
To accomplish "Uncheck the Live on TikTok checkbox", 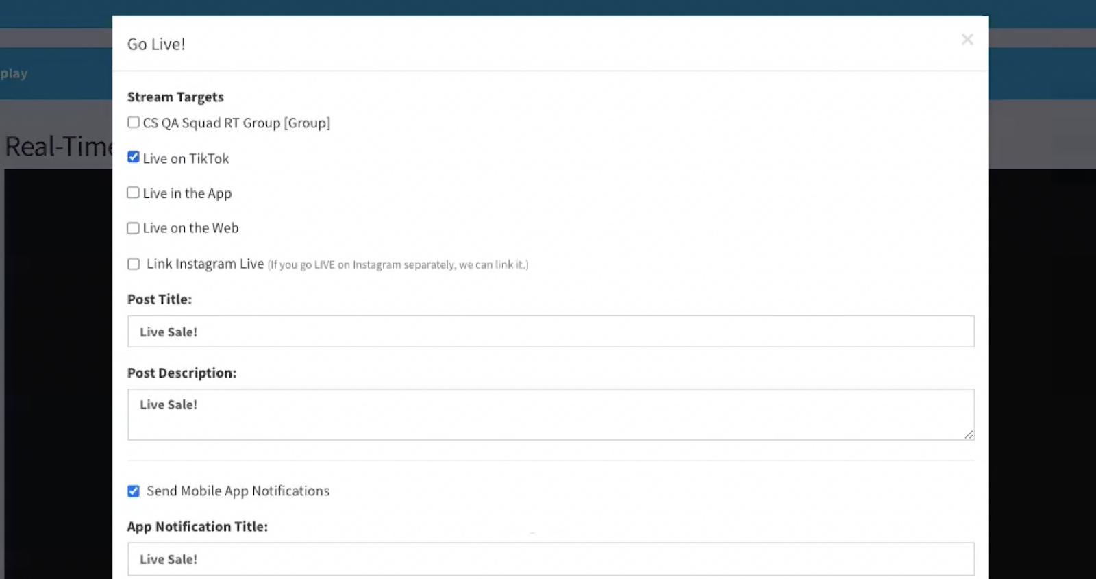I will [x=134, y=158].
